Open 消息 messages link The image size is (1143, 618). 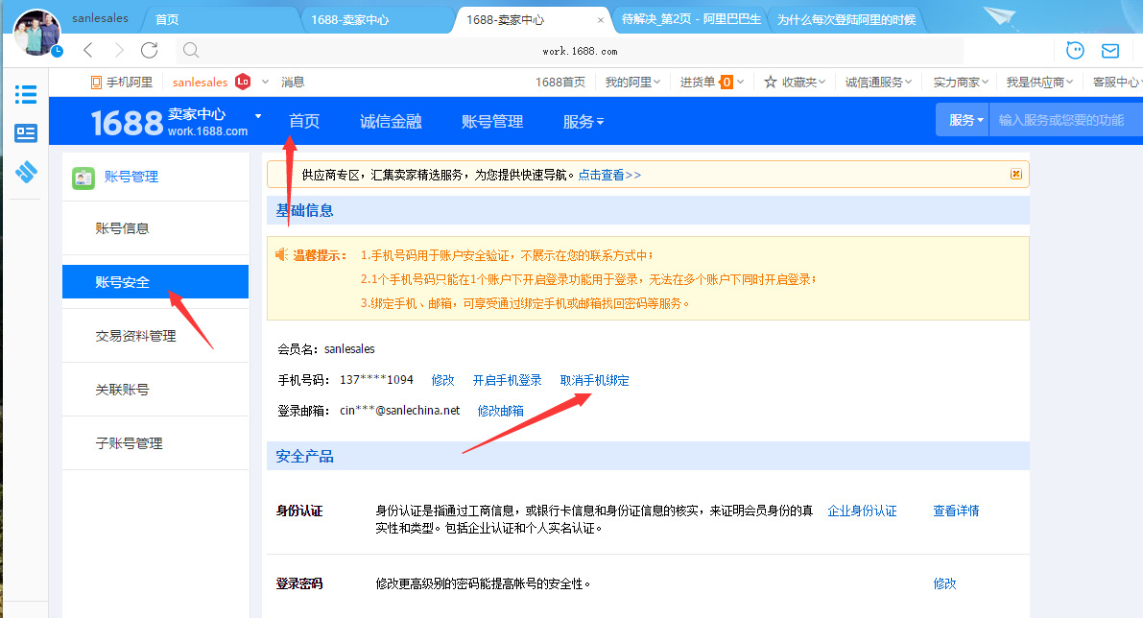pyautogui.click(x=293, y=83)
